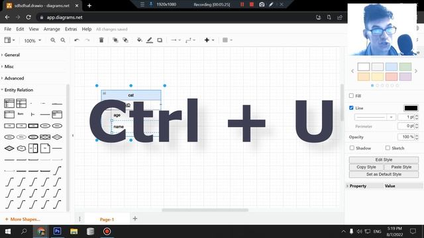Open the waypoints style dropdown

point(190,40)
